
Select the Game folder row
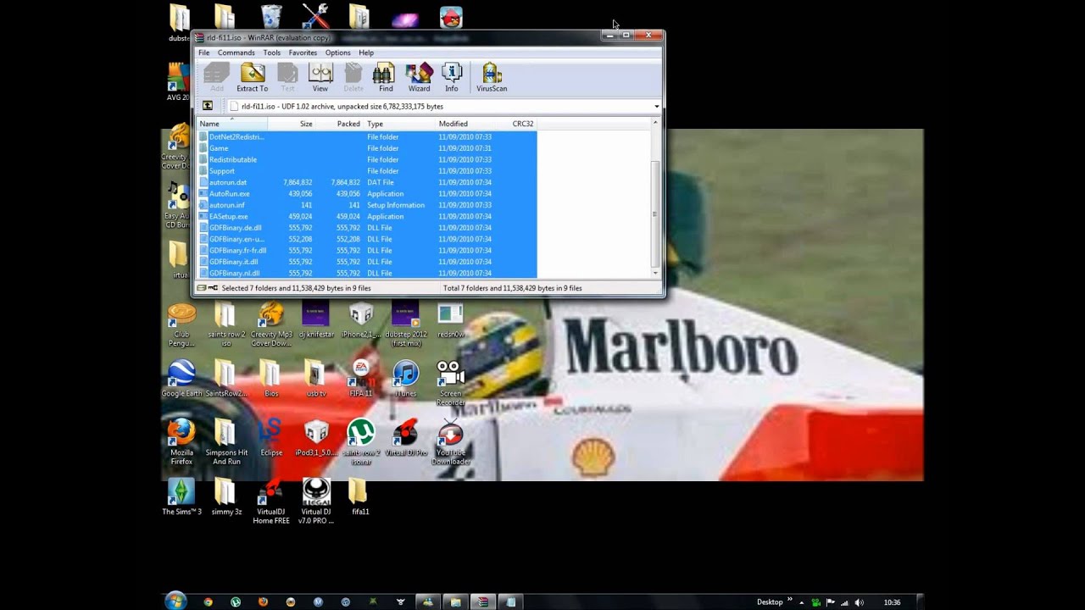coord(367,148)
